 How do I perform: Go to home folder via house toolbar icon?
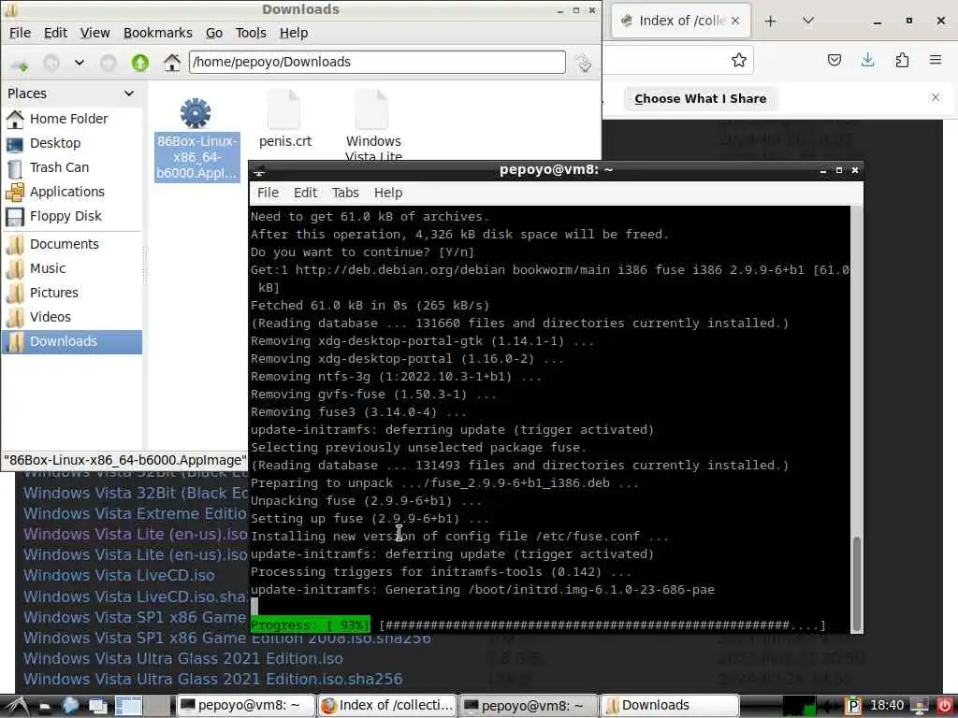tap(172, 63)
